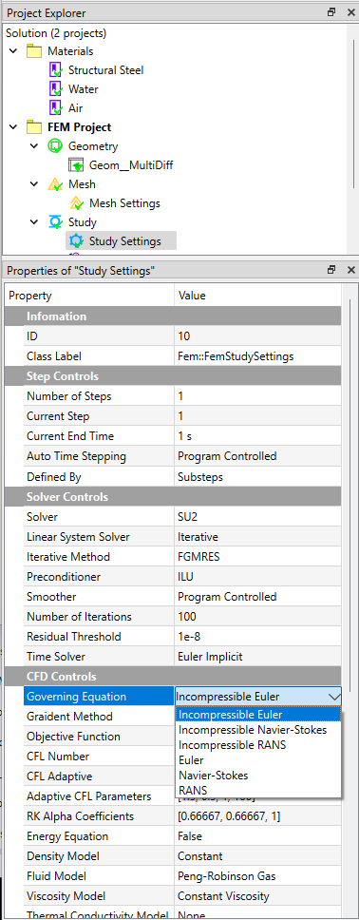Select Water in the Materials tree

pos(84,89)
